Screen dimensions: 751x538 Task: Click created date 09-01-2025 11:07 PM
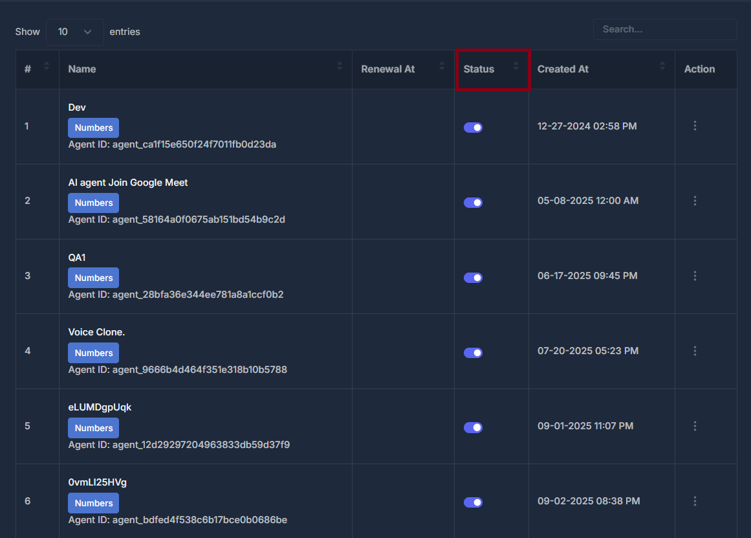tap(585, 426)
